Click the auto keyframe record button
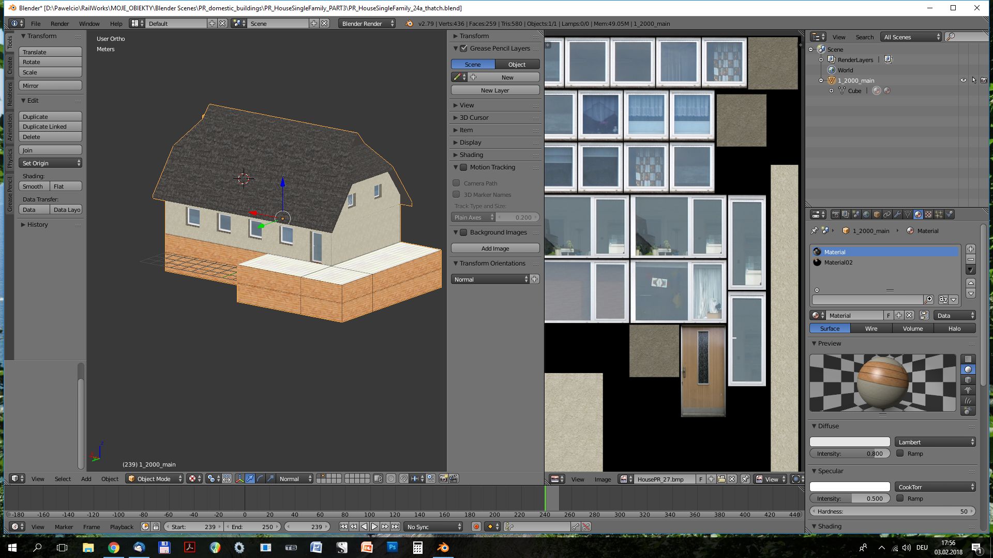The image size is (993, 558). (476, 527)
